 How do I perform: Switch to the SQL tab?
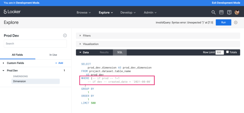pos(120,52)
